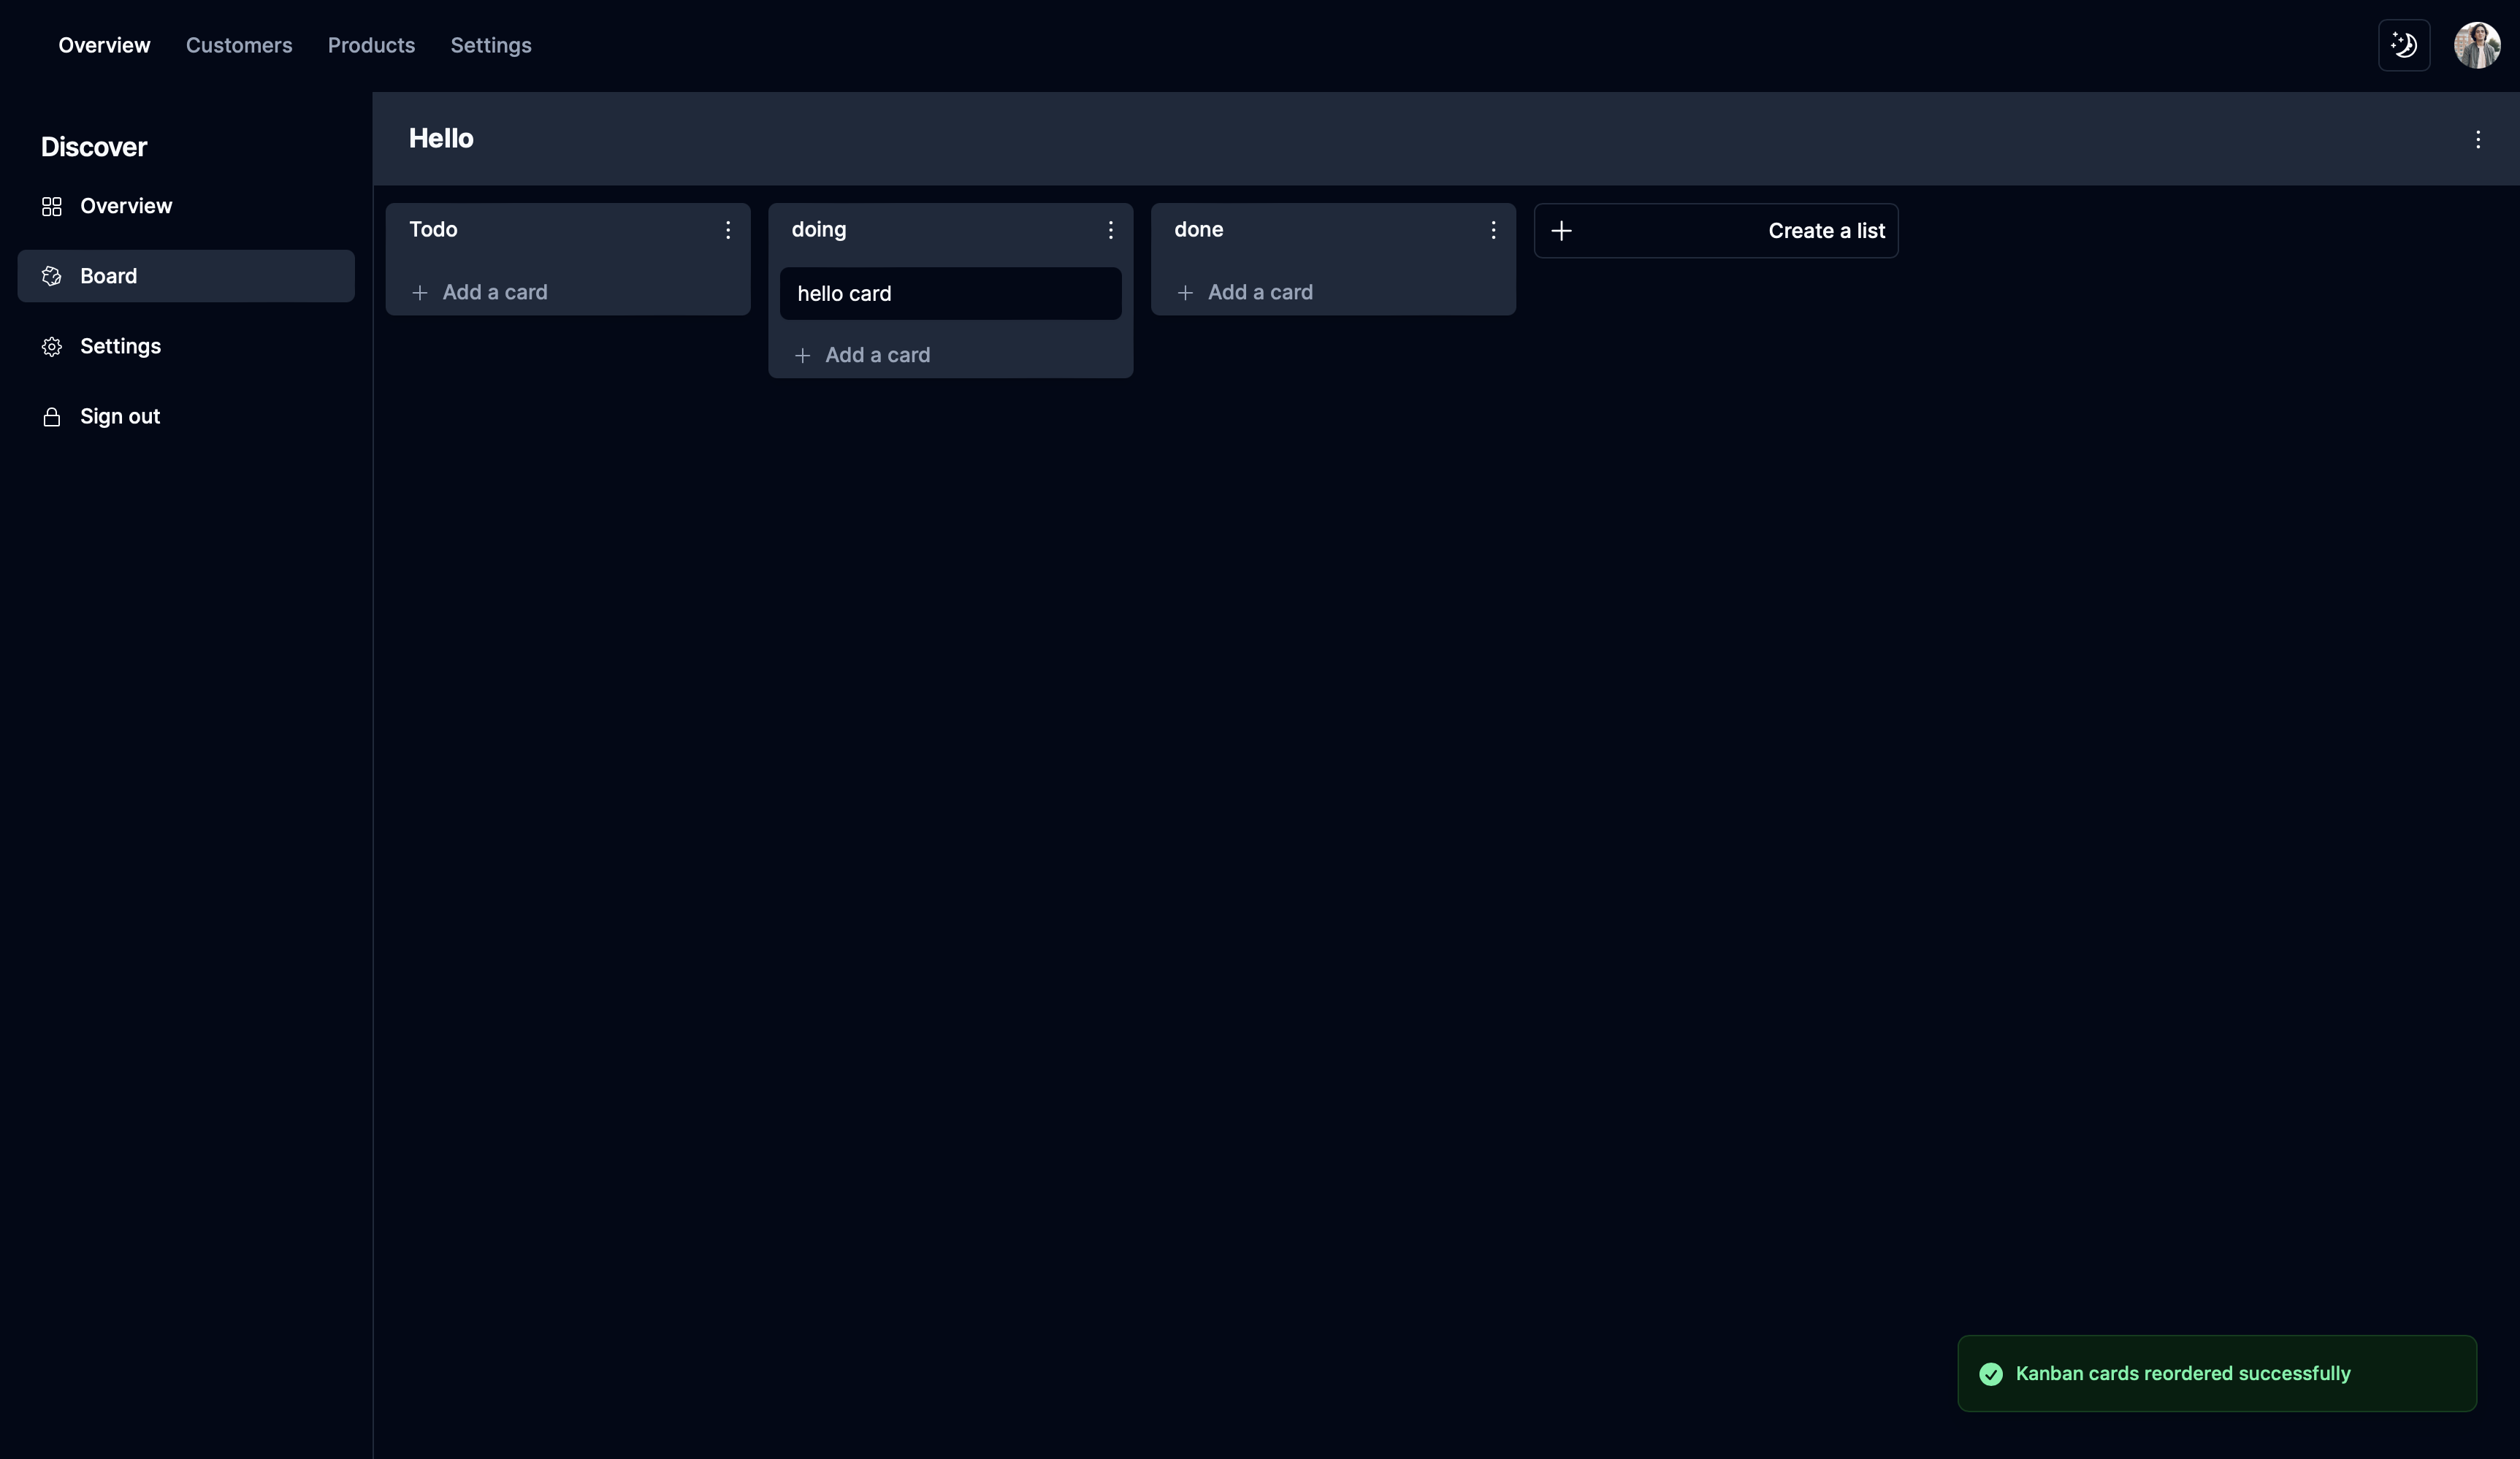Viewport: 2520px width, 1459px height.
Task: Add a card to the doing list
Action: [876, 355]
